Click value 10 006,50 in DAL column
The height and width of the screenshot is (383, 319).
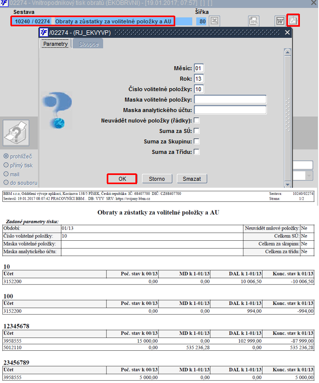point(251,282)
